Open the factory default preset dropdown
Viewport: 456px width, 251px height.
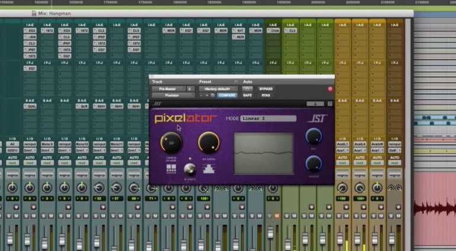[218, 89]
